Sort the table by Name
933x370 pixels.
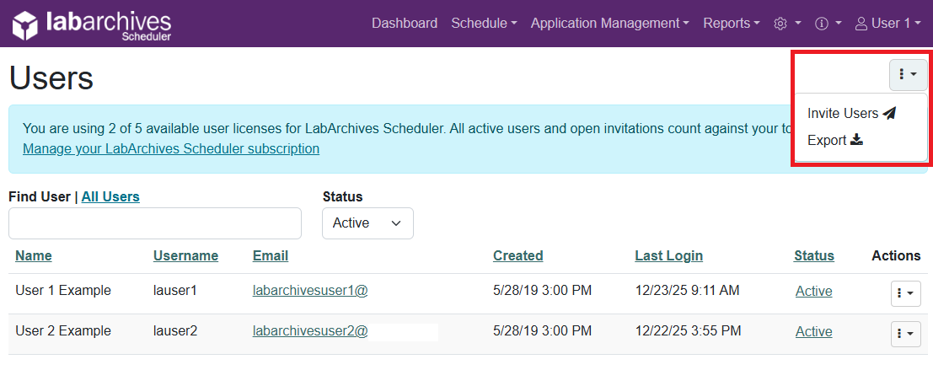34,255
